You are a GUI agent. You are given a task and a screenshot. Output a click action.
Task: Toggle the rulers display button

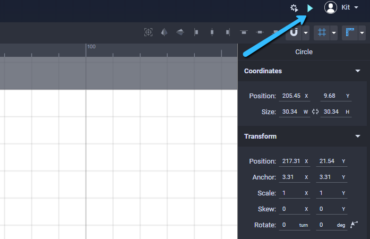[x=350, y=32]
